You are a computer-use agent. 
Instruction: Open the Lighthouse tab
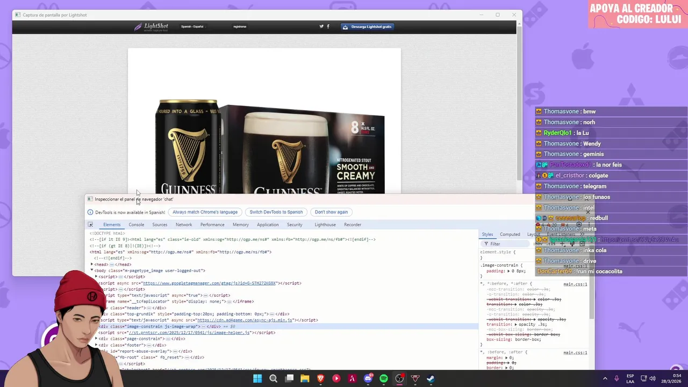coord(325,225)
